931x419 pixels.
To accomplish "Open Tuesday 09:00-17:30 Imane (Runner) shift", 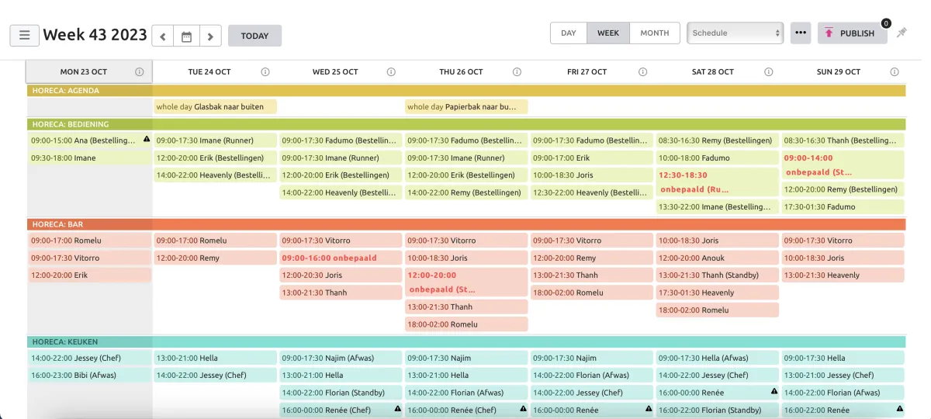I will [215, 140].
